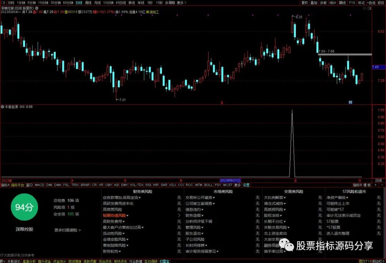The width and height of the screenshot is (386, 263).
Task: Expand 更多 periods at top bar
Action: point(182,3)
